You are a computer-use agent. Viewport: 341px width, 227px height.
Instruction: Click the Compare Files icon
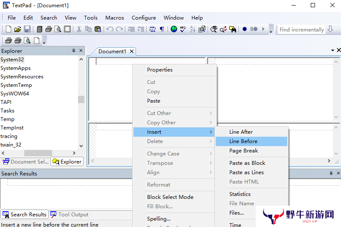pyautogui.click(x=202, y=29)
